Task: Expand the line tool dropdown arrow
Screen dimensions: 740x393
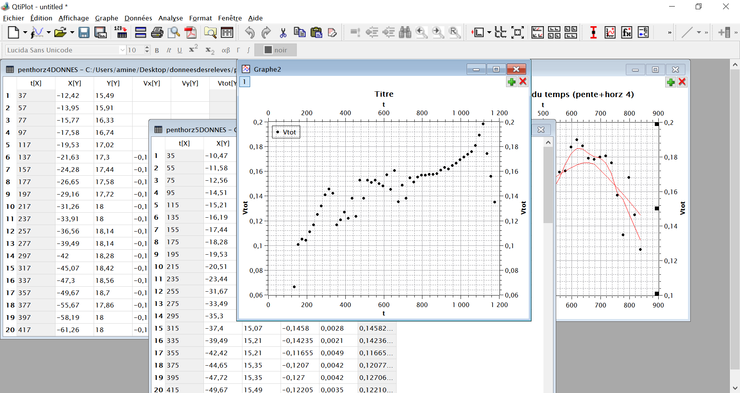Action: coord(698,33)
